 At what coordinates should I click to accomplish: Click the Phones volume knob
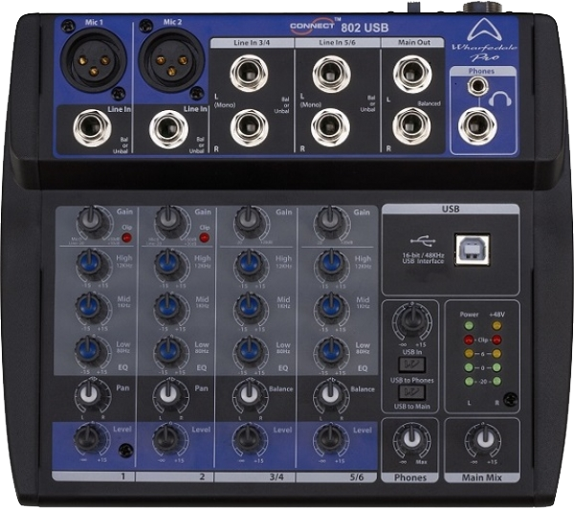click(411, 442)
